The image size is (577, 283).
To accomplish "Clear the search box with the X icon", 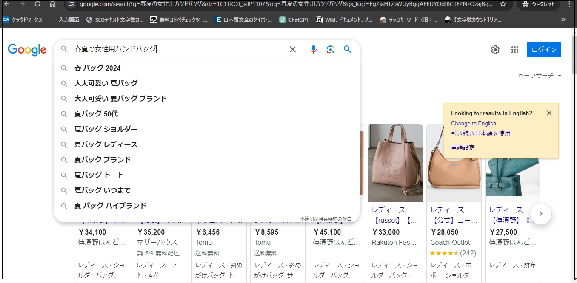I will [293, 49].
